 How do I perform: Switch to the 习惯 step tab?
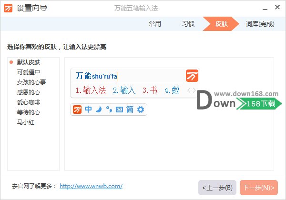pos(188,24)
